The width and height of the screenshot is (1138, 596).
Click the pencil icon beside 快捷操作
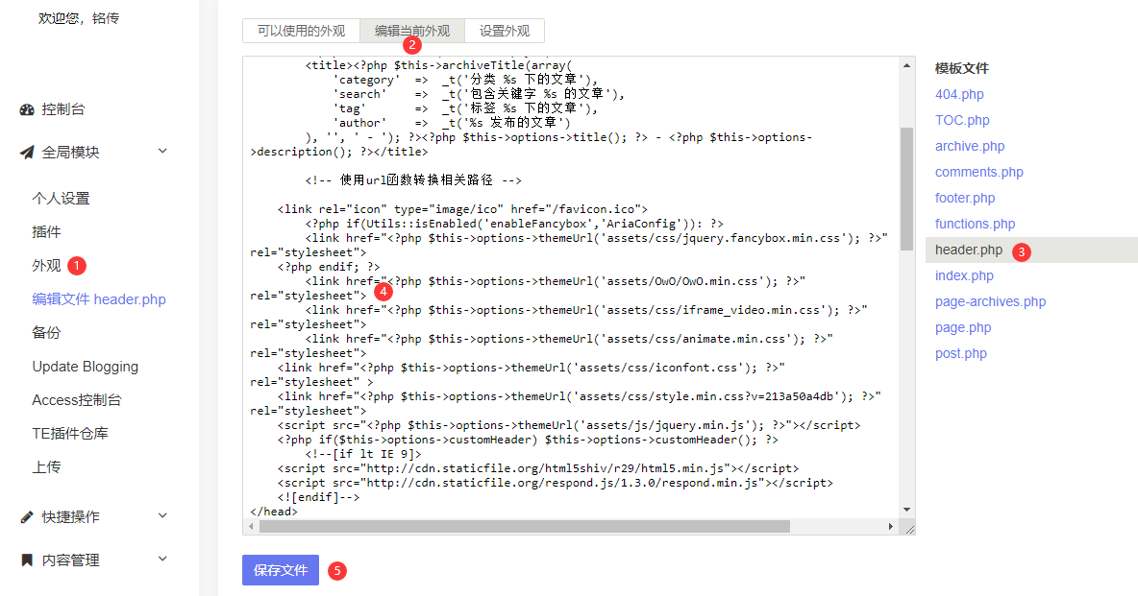click(x=27, y=517)
